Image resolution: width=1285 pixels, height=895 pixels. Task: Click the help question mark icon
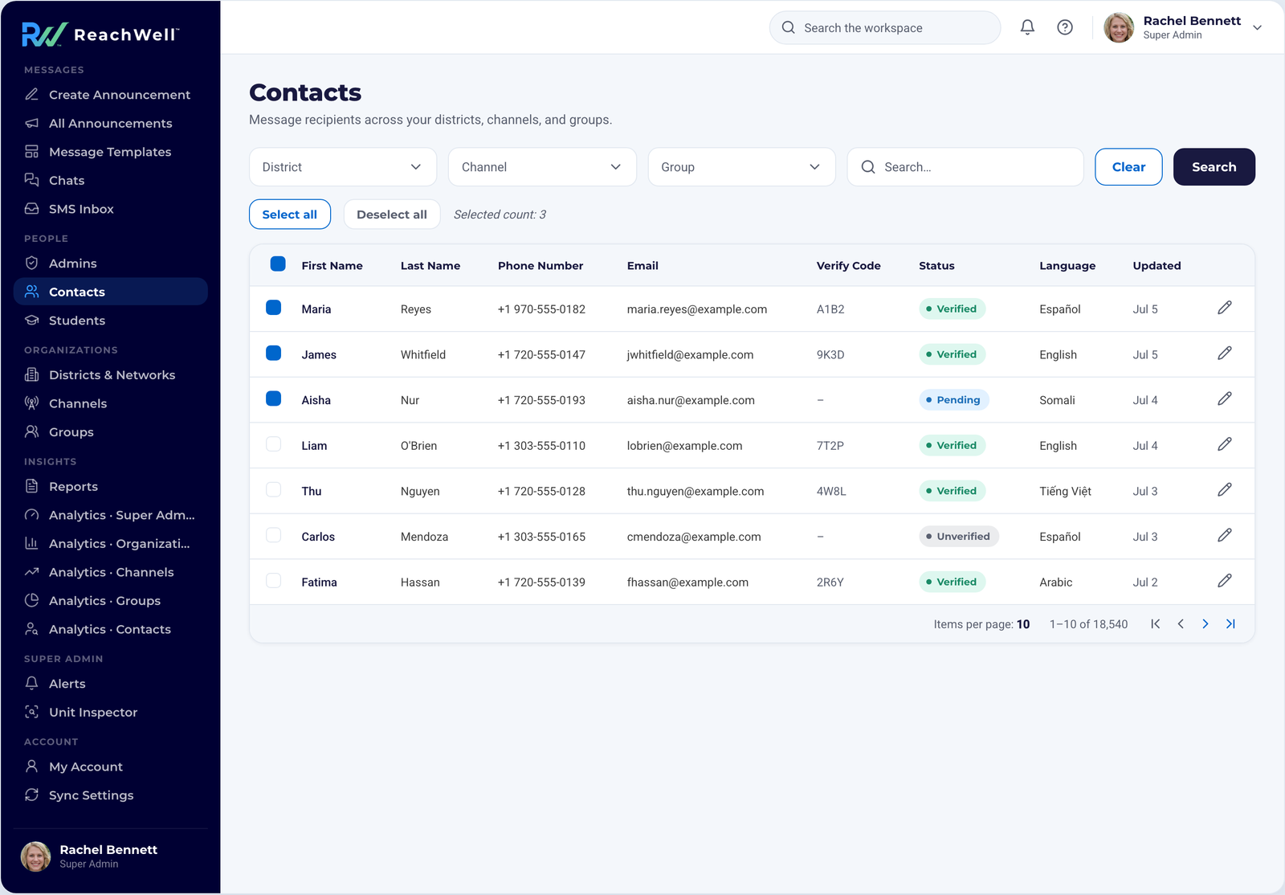click(1065, 27)
